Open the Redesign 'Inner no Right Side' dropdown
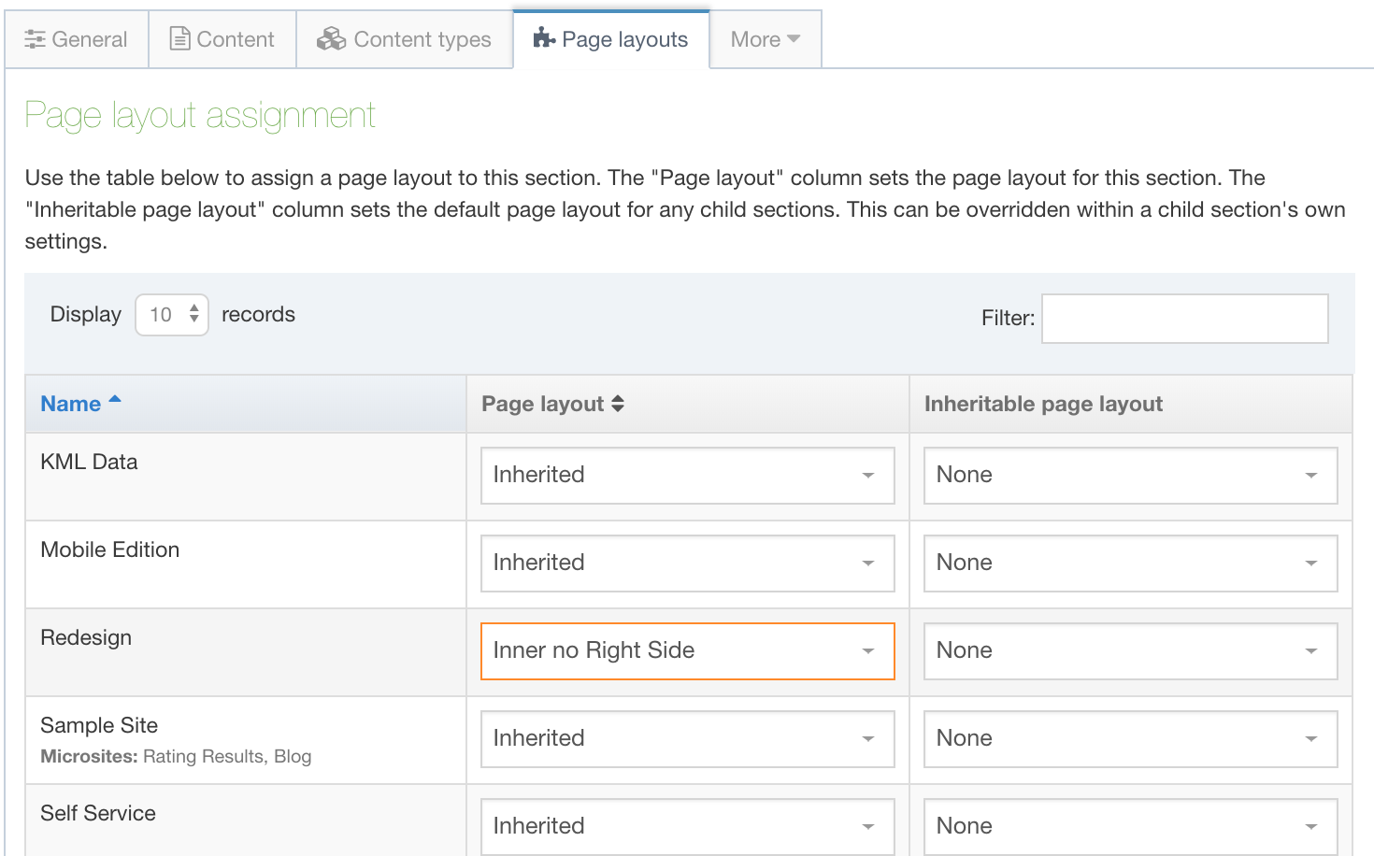This screenshot has width=1374, height=856. (x=687, y=651)
